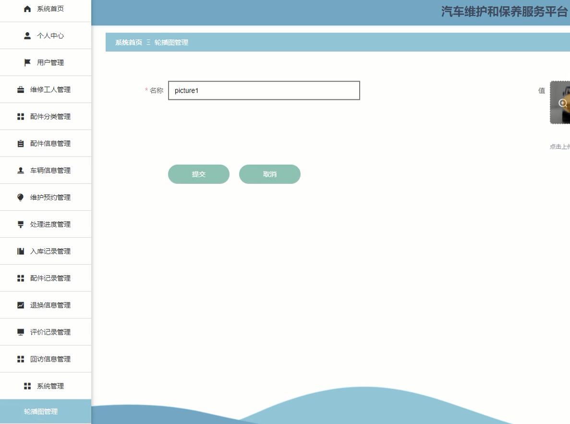Screen dimensions: 570x424
Task: Click inside the 名称 text field
Action: [x=264, y=90]
